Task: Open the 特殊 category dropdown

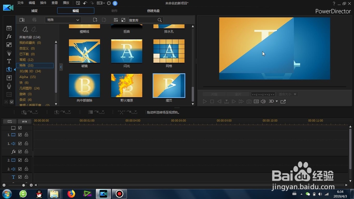Action: pos(63,20)
